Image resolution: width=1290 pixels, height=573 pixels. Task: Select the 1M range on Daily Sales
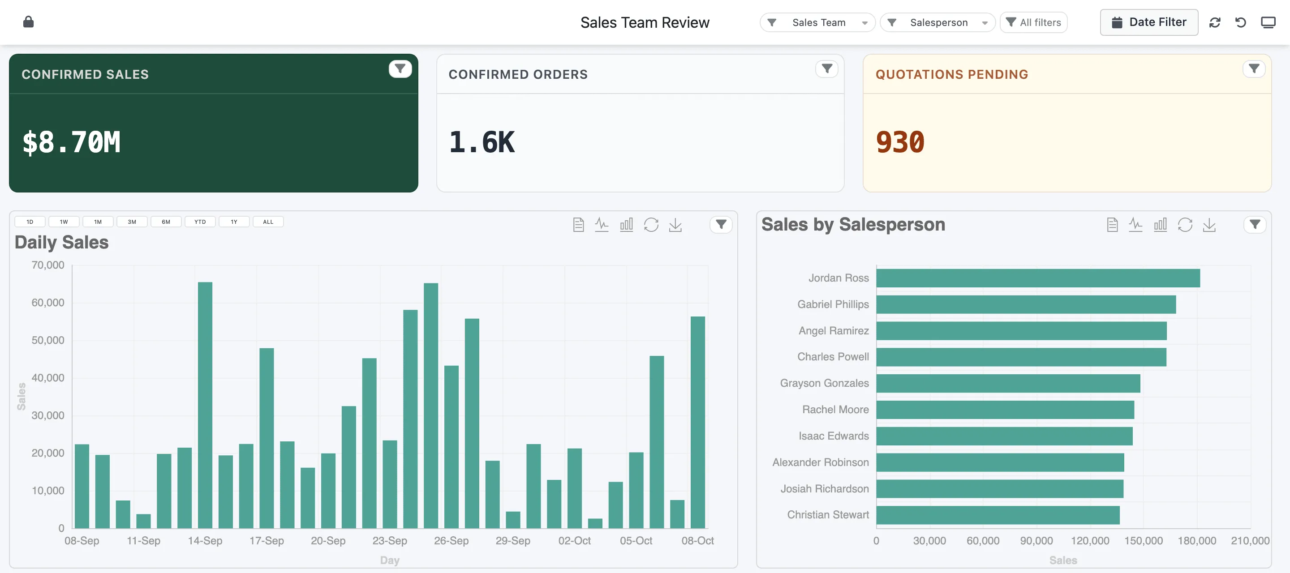98,222
